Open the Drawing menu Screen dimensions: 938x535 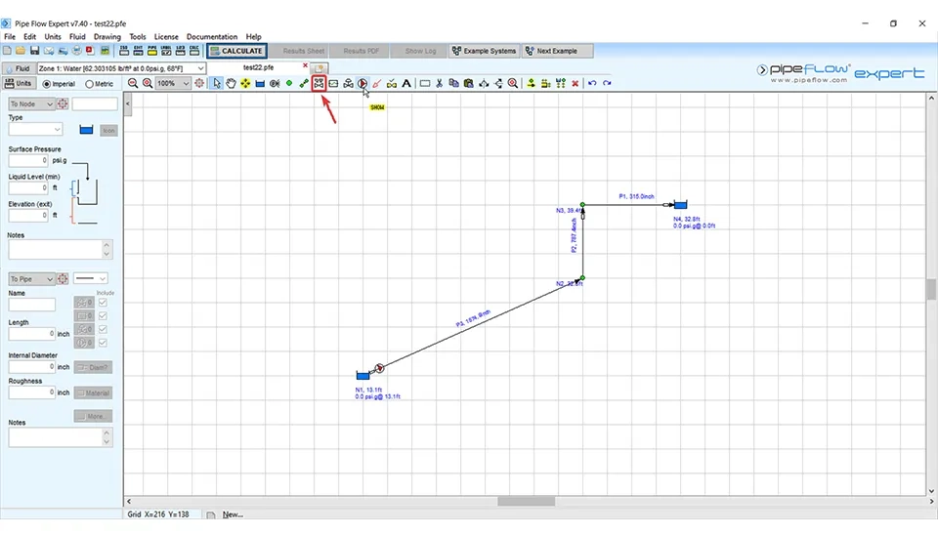[107, 37]
